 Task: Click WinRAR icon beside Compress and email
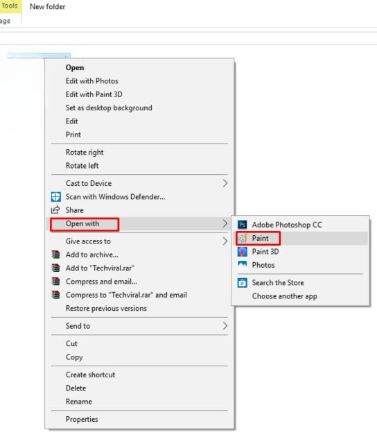coord(55,281)
